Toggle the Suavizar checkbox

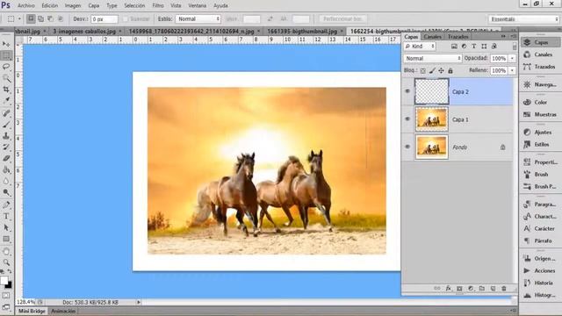(x=125, y=19)
